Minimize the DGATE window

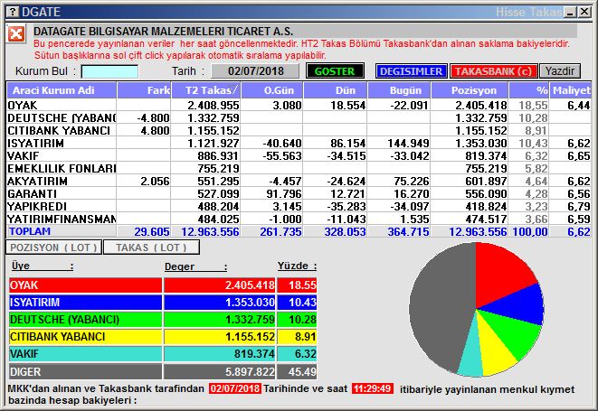coord(570,13)
